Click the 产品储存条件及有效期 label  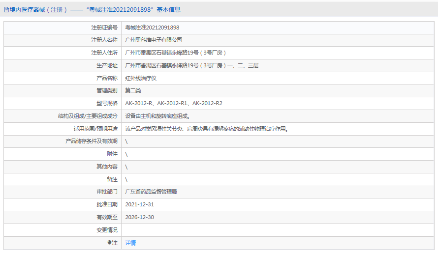pos(92,141)
